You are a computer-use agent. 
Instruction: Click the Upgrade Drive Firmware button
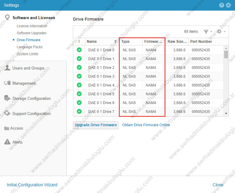tap(96, 125)
